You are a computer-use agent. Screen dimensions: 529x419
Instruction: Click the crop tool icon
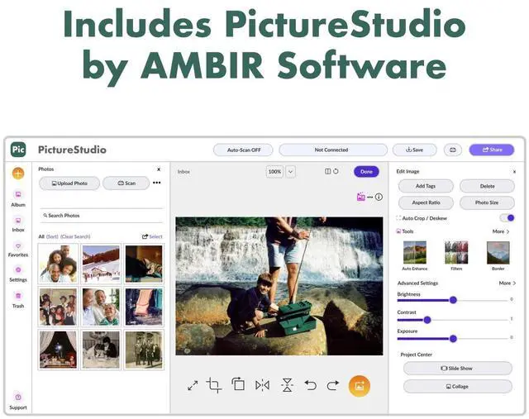[x=214, y=385]
